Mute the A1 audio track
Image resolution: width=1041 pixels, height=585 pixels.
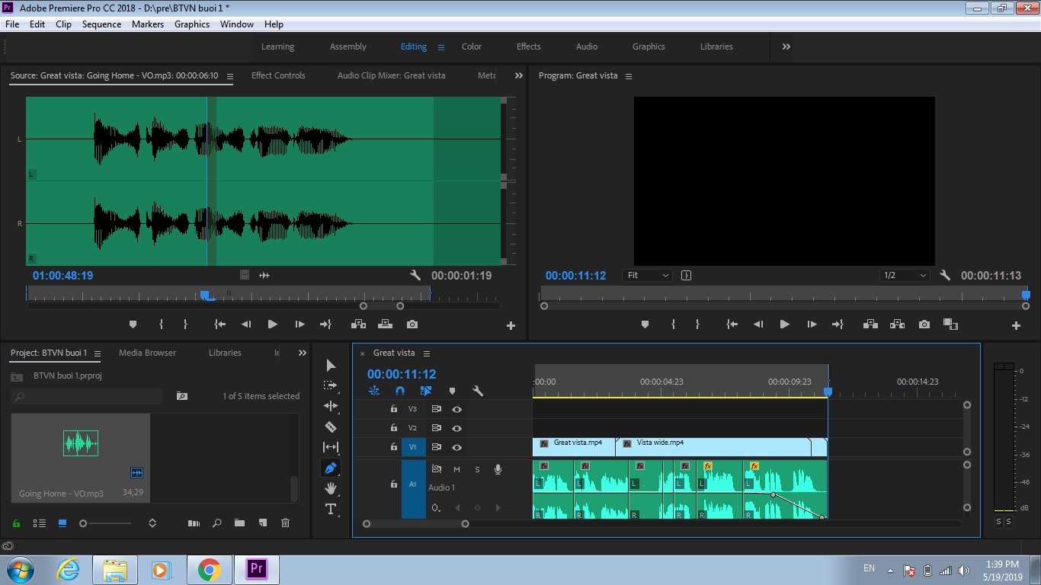tap(456, 469)
